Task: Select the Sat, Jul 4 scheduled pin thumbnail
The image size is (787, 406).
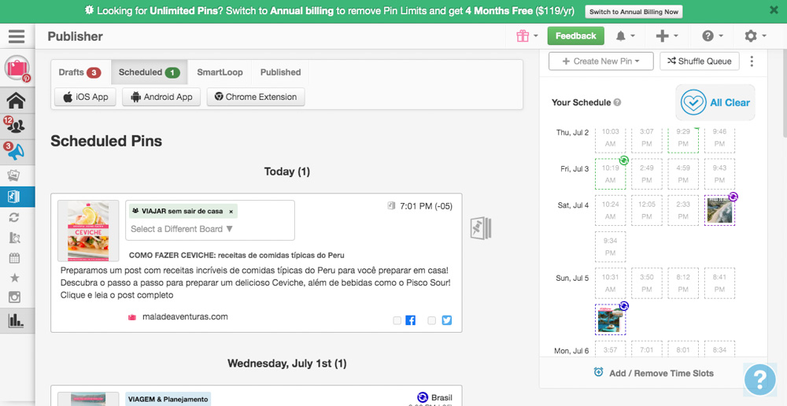Action: pyautogui.click(x=719, y=211)
